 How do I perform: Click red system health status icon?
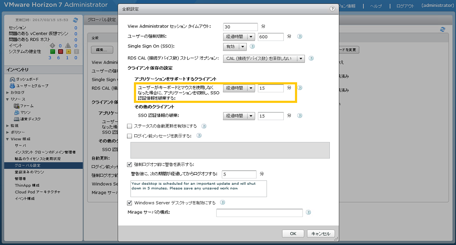pyautogui.click(x=60, y=52)
